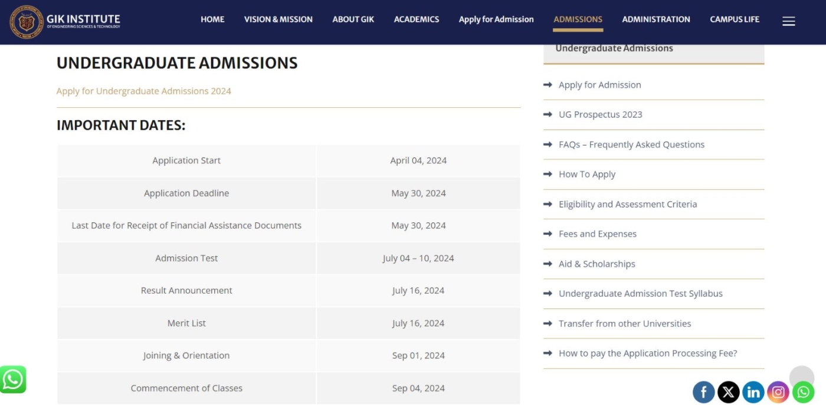
Task: Click the X (Twitter) social icon
Action: (x=728, y=391)
